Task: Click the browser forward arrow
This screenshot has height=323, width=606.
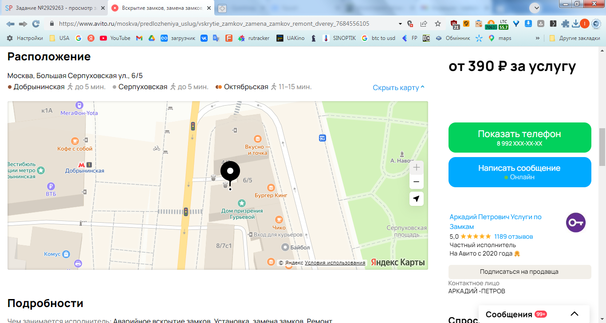Action: 23,24
